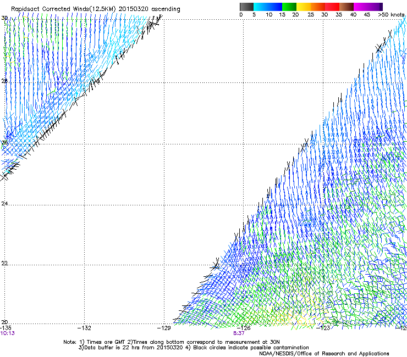407x357 pixels.
Task: Click the latitude label 30
Action: [4, 18]
